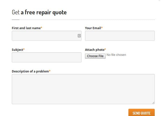
Task: Focus the First and last name field
Action: [47, 36]
